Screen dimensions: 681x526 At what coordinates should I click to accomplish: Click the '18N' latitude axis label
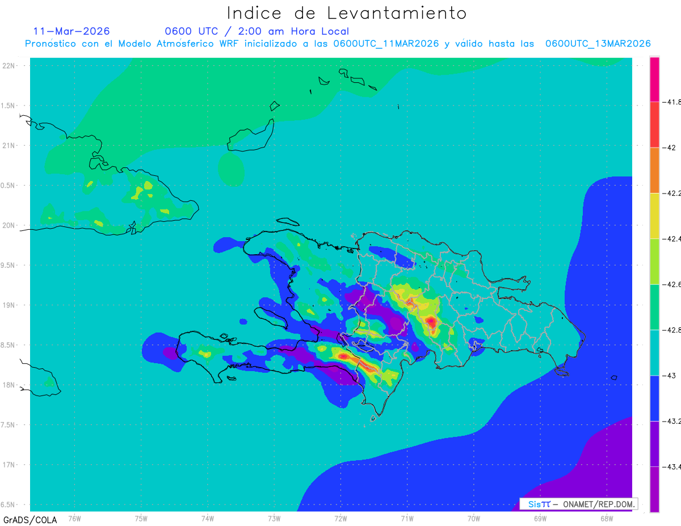[x=10, y=385]
